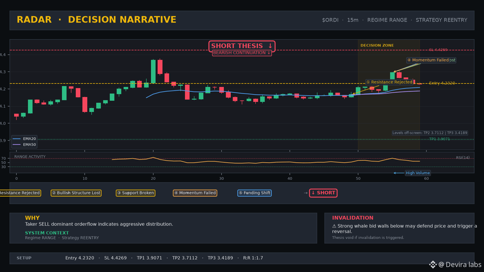This screenshot has height=272, width=484.
Task: Choose the Funding Shift chip
Action: coord(254,193)
